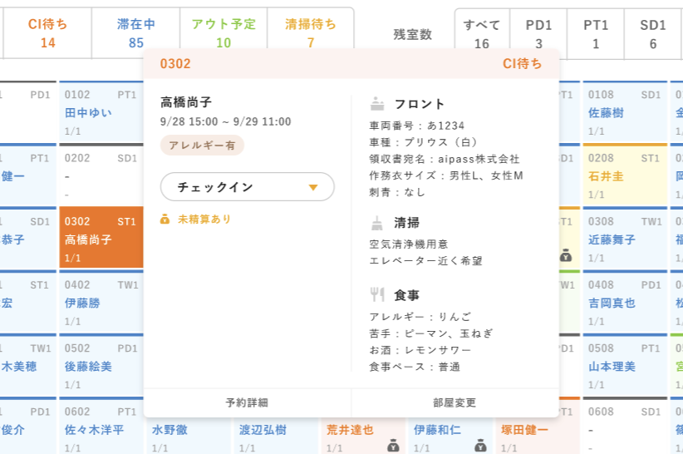Open 予約詳細 reservation details
The height and width of the screenshot is (454, 683).
pos(247,402)
